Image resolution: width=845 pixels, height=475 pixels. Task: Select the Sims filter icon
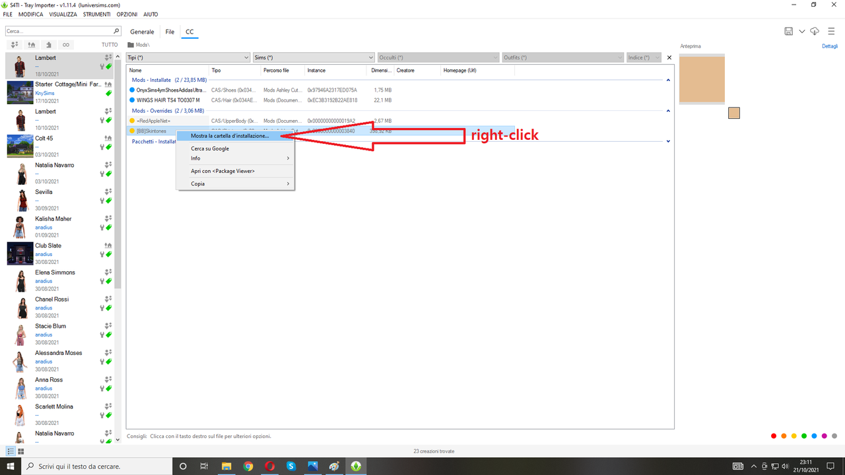pos(14,44)
